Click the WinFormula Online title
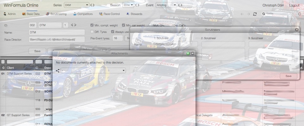This screenshot has width=304, height=126. (21, 5)
